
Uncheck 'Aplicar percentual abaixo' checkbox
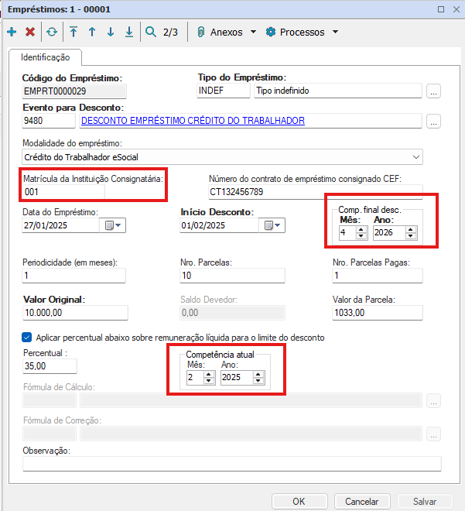[27, 338]
